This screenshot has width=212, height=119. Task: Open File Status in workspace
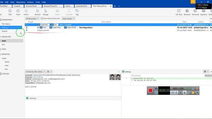(6, 24)
